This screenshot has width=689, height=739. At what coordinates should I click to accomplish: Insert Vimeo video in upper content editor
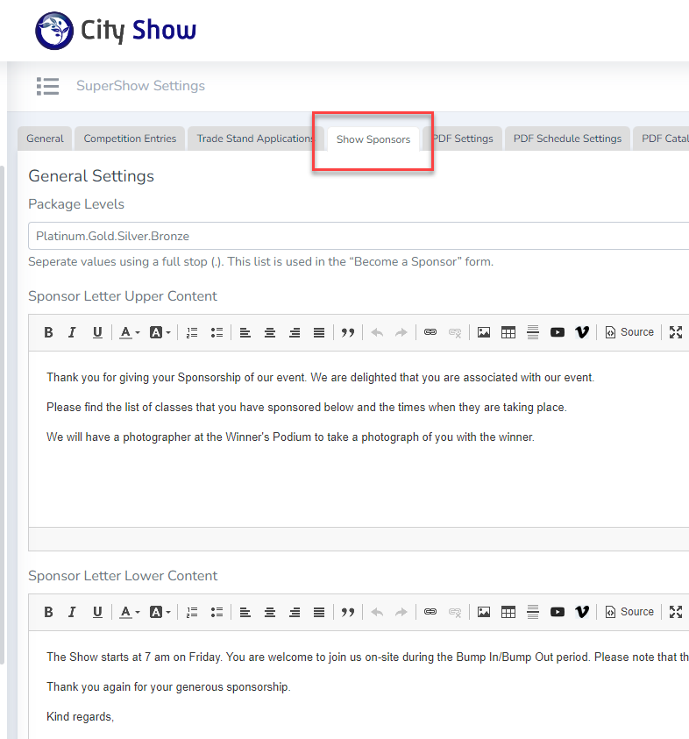(581, 332)
